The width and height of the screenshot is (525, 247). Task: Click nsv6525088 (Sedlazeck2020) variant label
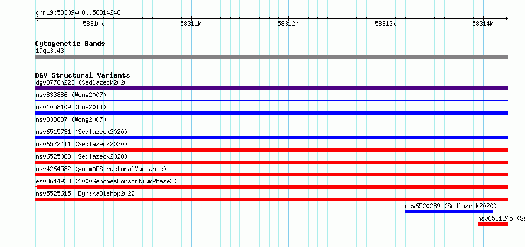(x=81, y=156)
